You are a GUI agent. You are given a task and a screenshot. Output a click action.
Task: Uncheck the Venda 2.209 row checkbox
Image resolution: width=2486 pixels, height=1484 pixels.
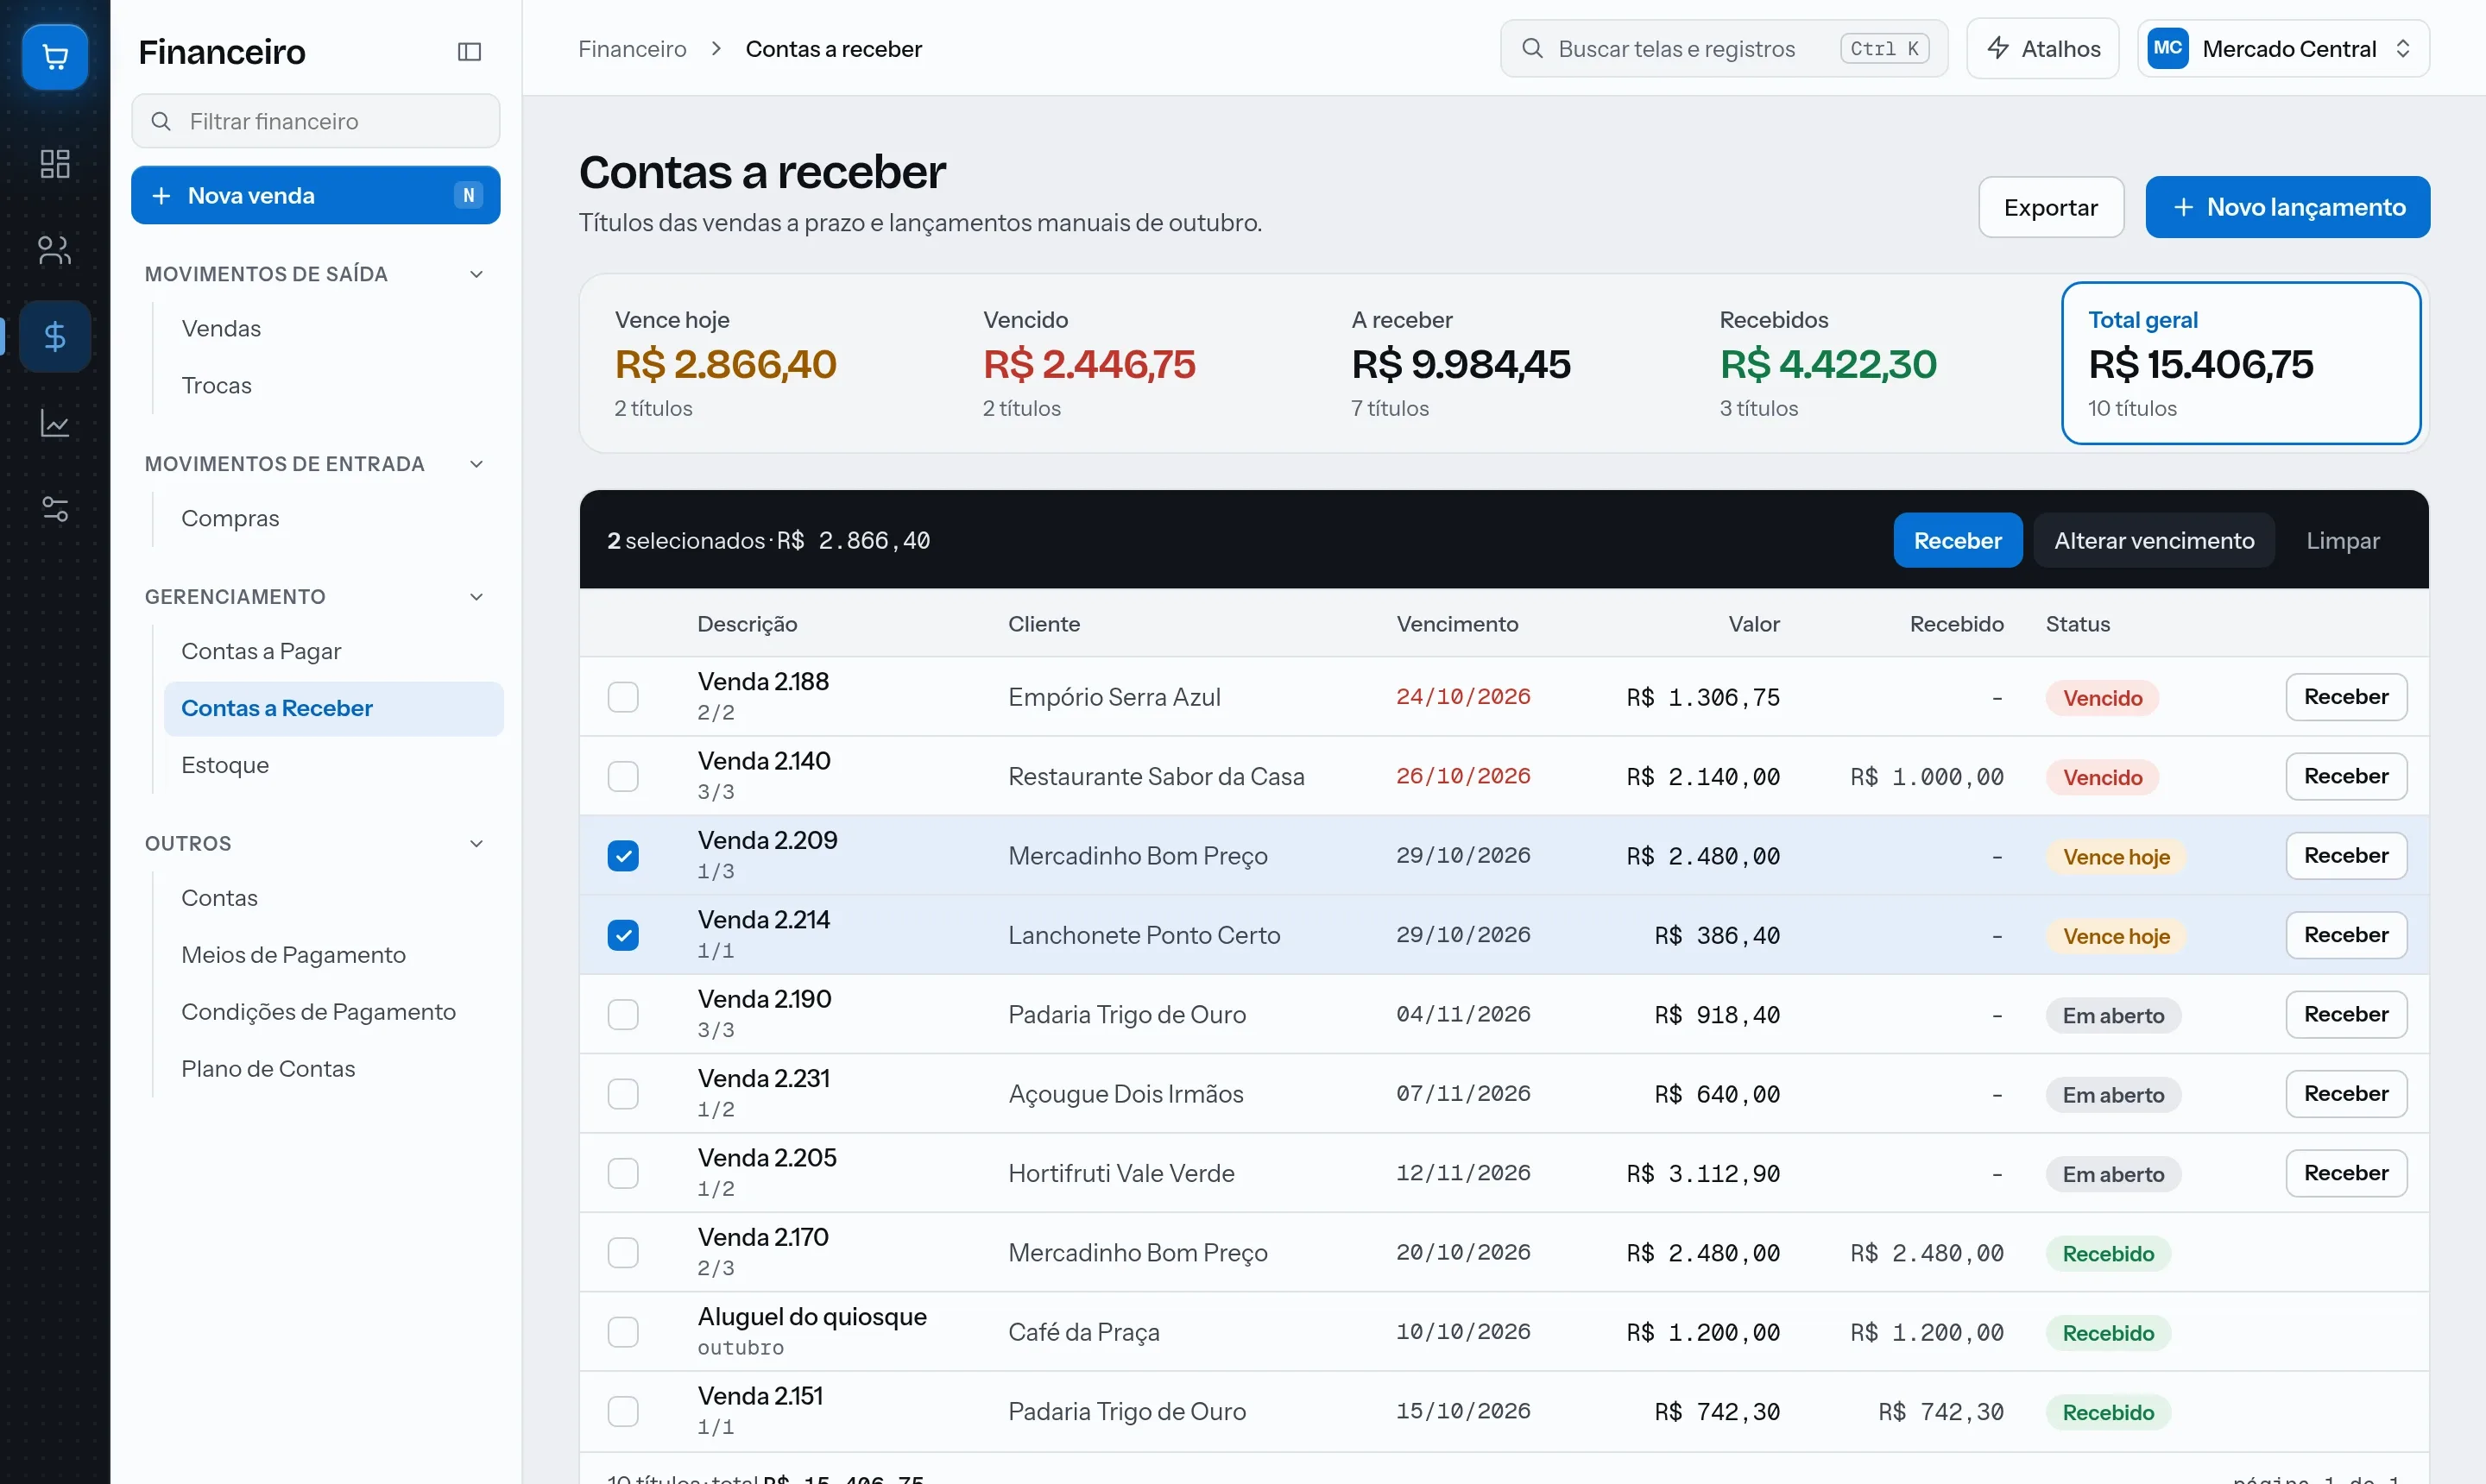pyautogui.click(x=623, y=856)
